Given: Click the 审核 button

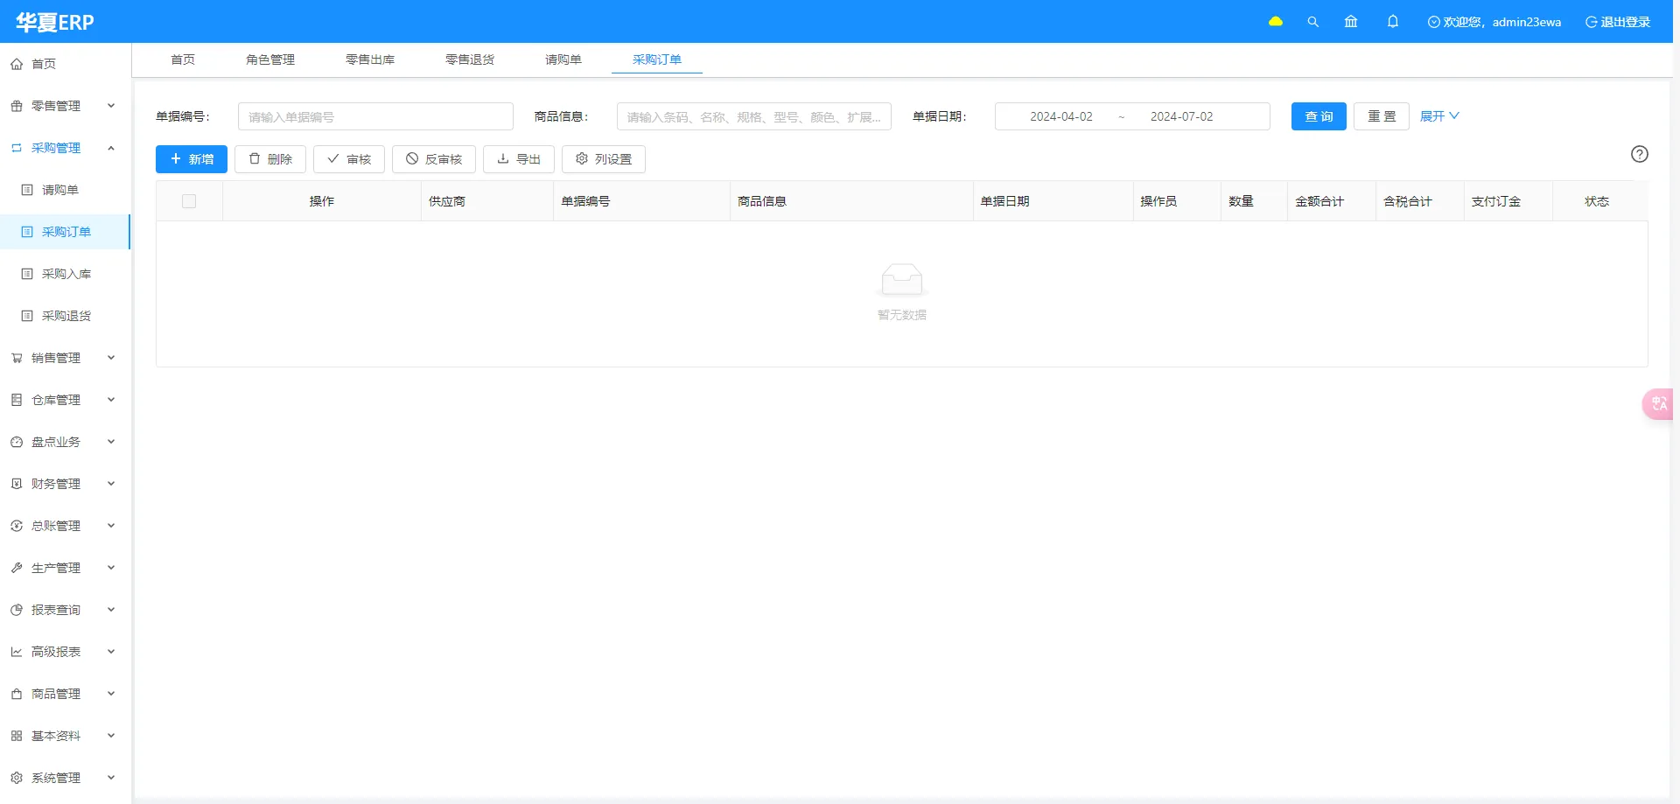Looking at the screenshot, I should [349, 159].
